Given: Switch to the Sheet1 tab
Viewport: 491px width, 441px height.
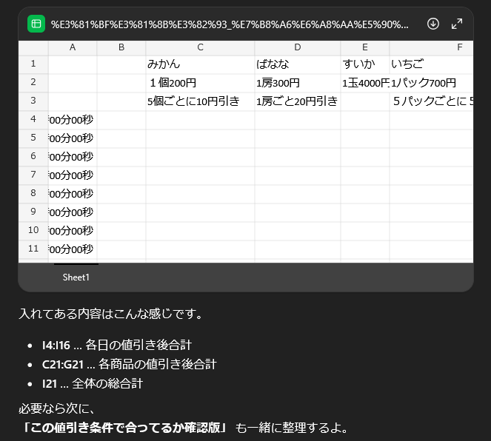Looking at the screenshot, I should (76, 277).
